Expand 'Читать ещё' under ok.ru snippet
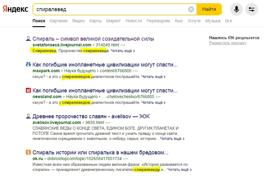264x179 pixels. point(179,170)
